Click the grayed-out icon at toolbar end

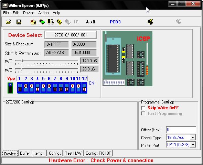179,22
